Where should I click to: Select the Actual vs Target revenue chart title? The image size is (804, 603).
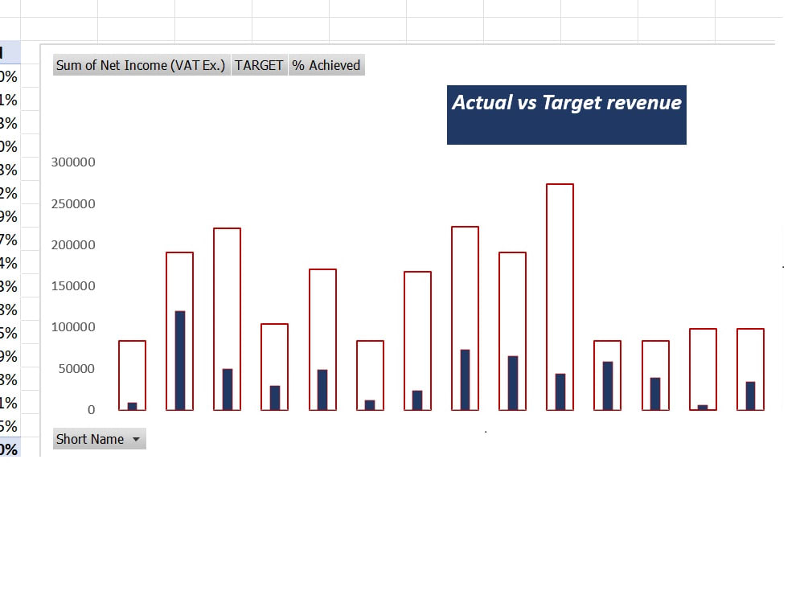point(567,103)
